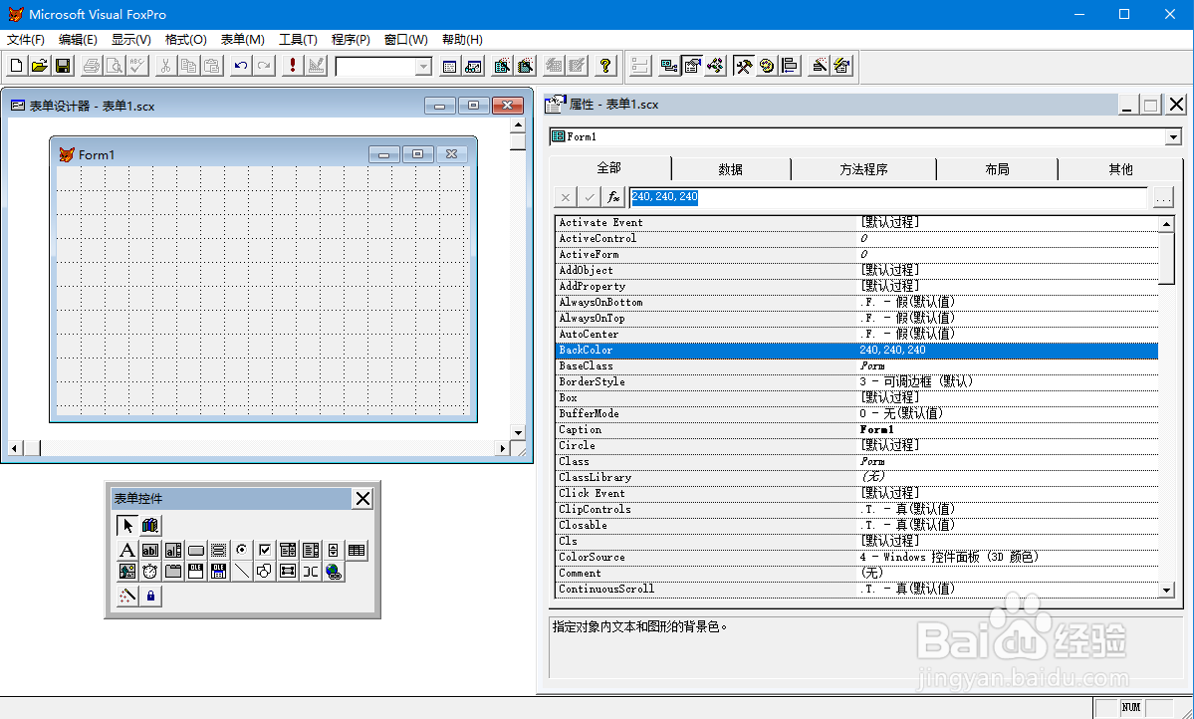1194x719 pixels.
Task: Switch to the 布局 tab
Action: [x=997, y=169]
